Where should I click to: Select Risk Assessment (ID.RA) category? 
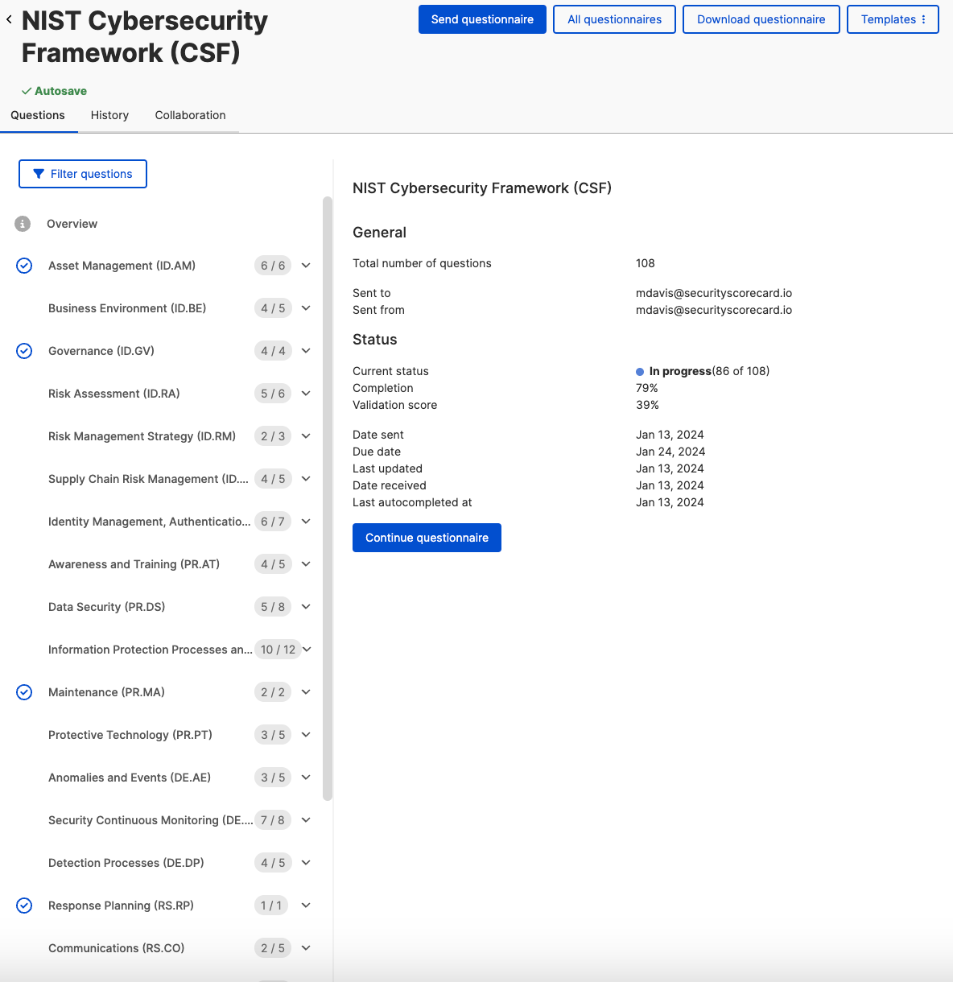(113, 394)
